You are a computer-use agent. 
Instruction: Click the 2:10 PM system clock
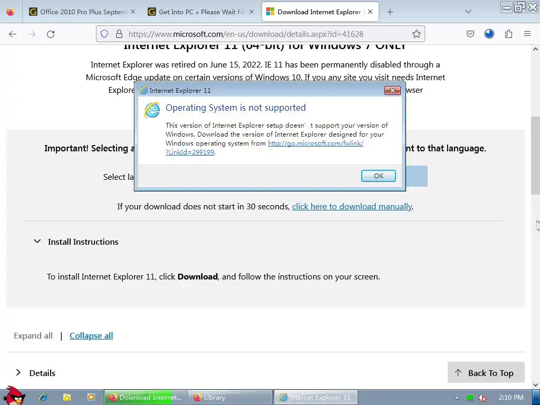pos(511,398)
